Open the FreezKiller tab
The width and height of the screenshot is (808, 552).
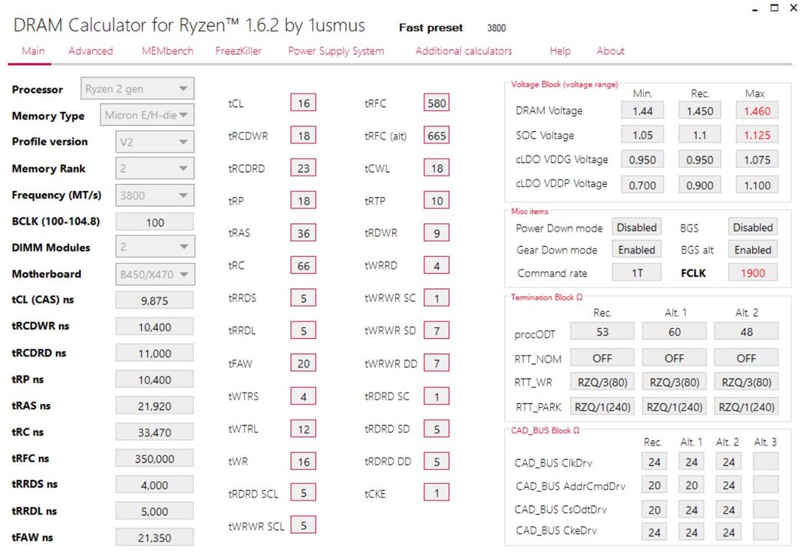[239, 51]
